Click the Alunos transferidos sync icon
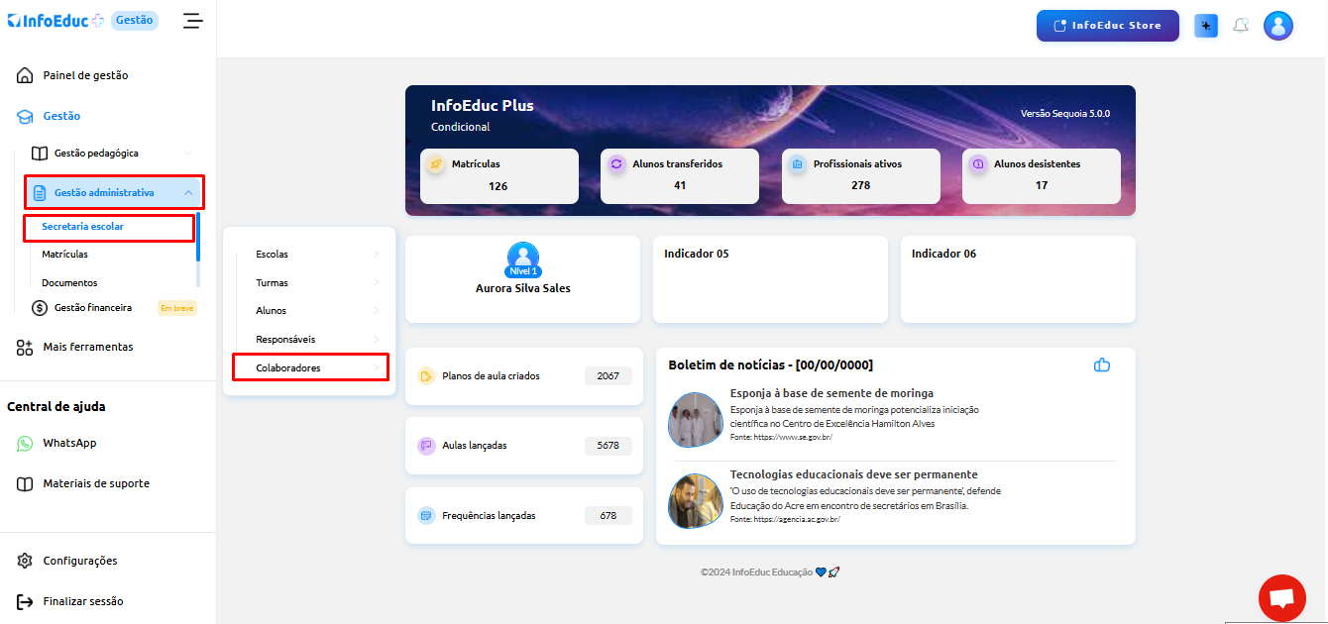This screenshot has height=624, width=1328. tap(616, 164)
